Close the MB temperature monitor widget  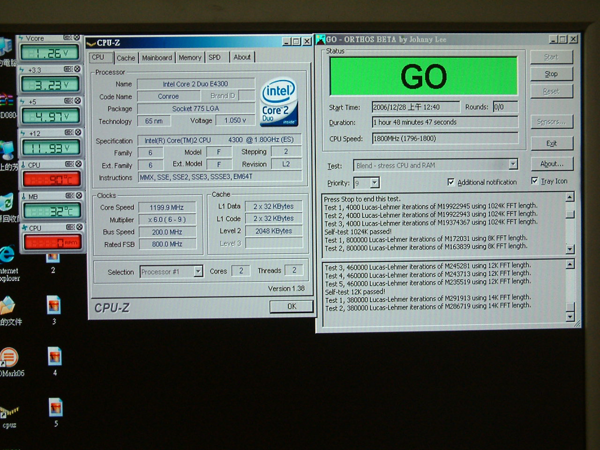coord(79,195)
